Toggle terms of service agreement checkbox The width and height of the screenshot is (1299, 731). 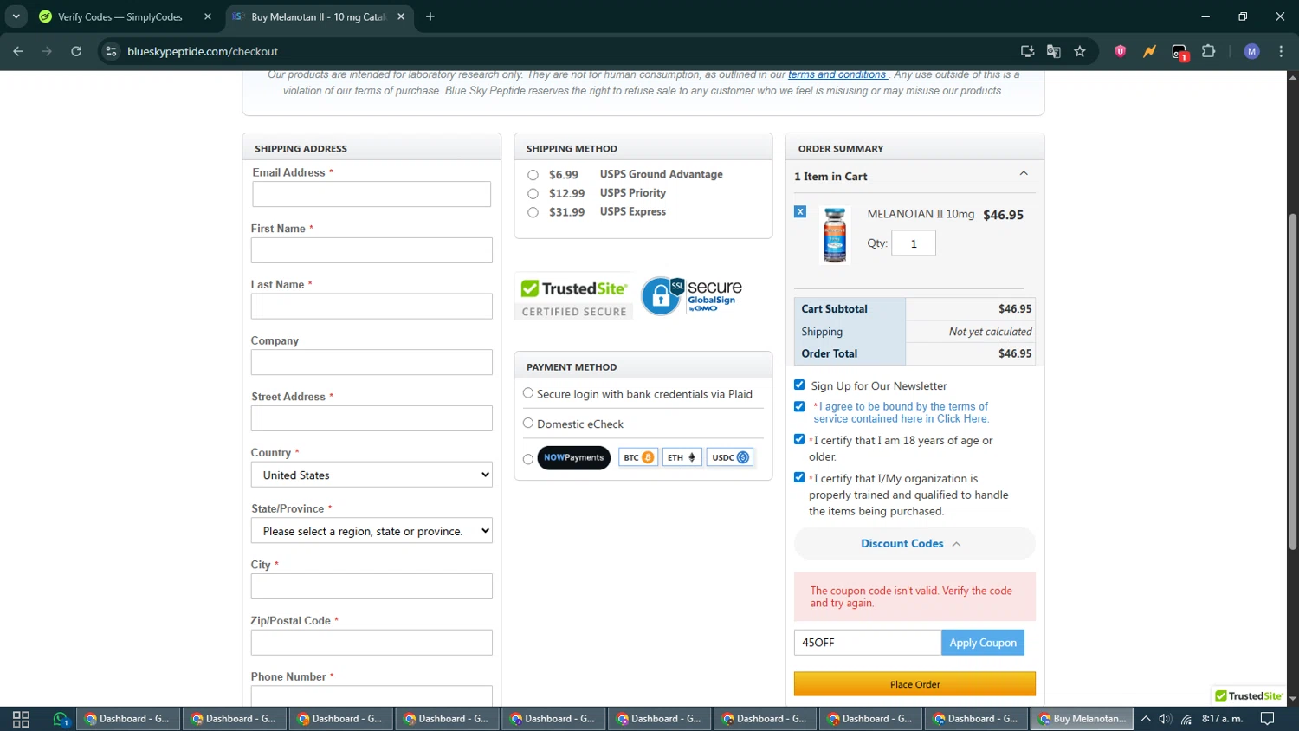799,406
